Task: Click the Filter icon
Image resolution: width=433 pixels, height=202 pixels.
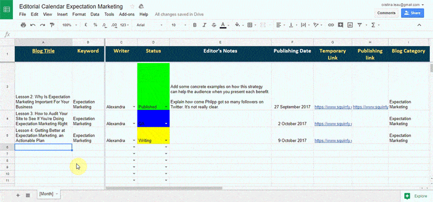Action: (x=359, y=25)
